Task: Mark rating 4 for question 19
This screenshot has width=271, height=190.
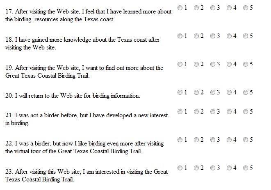Action: tap(229, 64)
